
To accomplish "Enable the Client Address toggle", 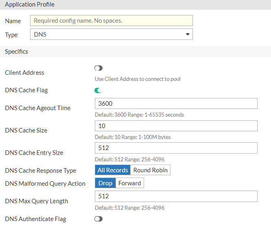I will [98, 68].
